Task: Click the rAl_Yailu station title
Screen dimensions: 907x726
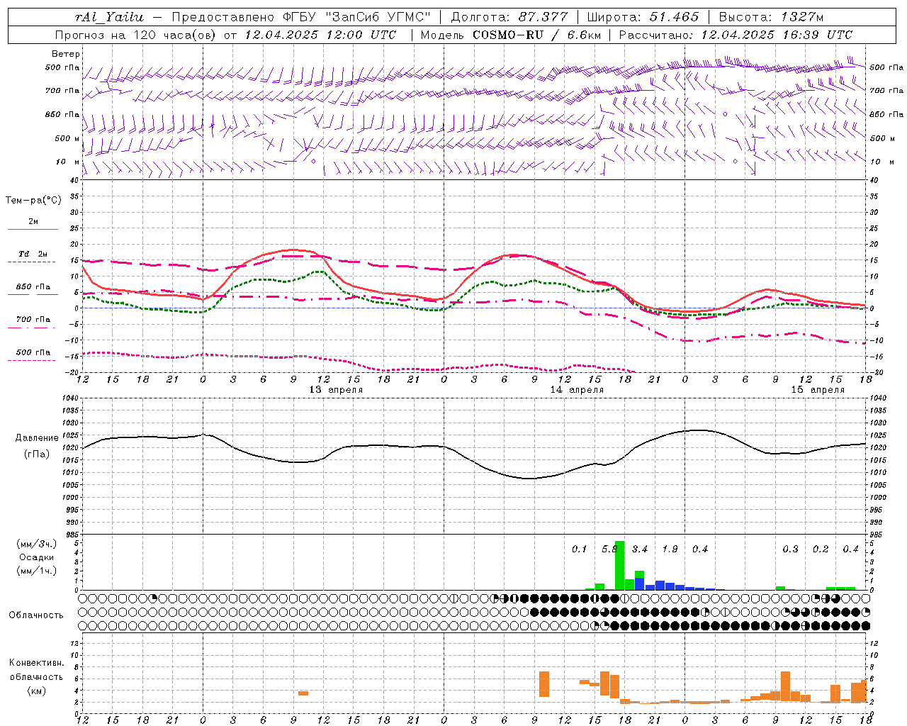Action: 108,17
